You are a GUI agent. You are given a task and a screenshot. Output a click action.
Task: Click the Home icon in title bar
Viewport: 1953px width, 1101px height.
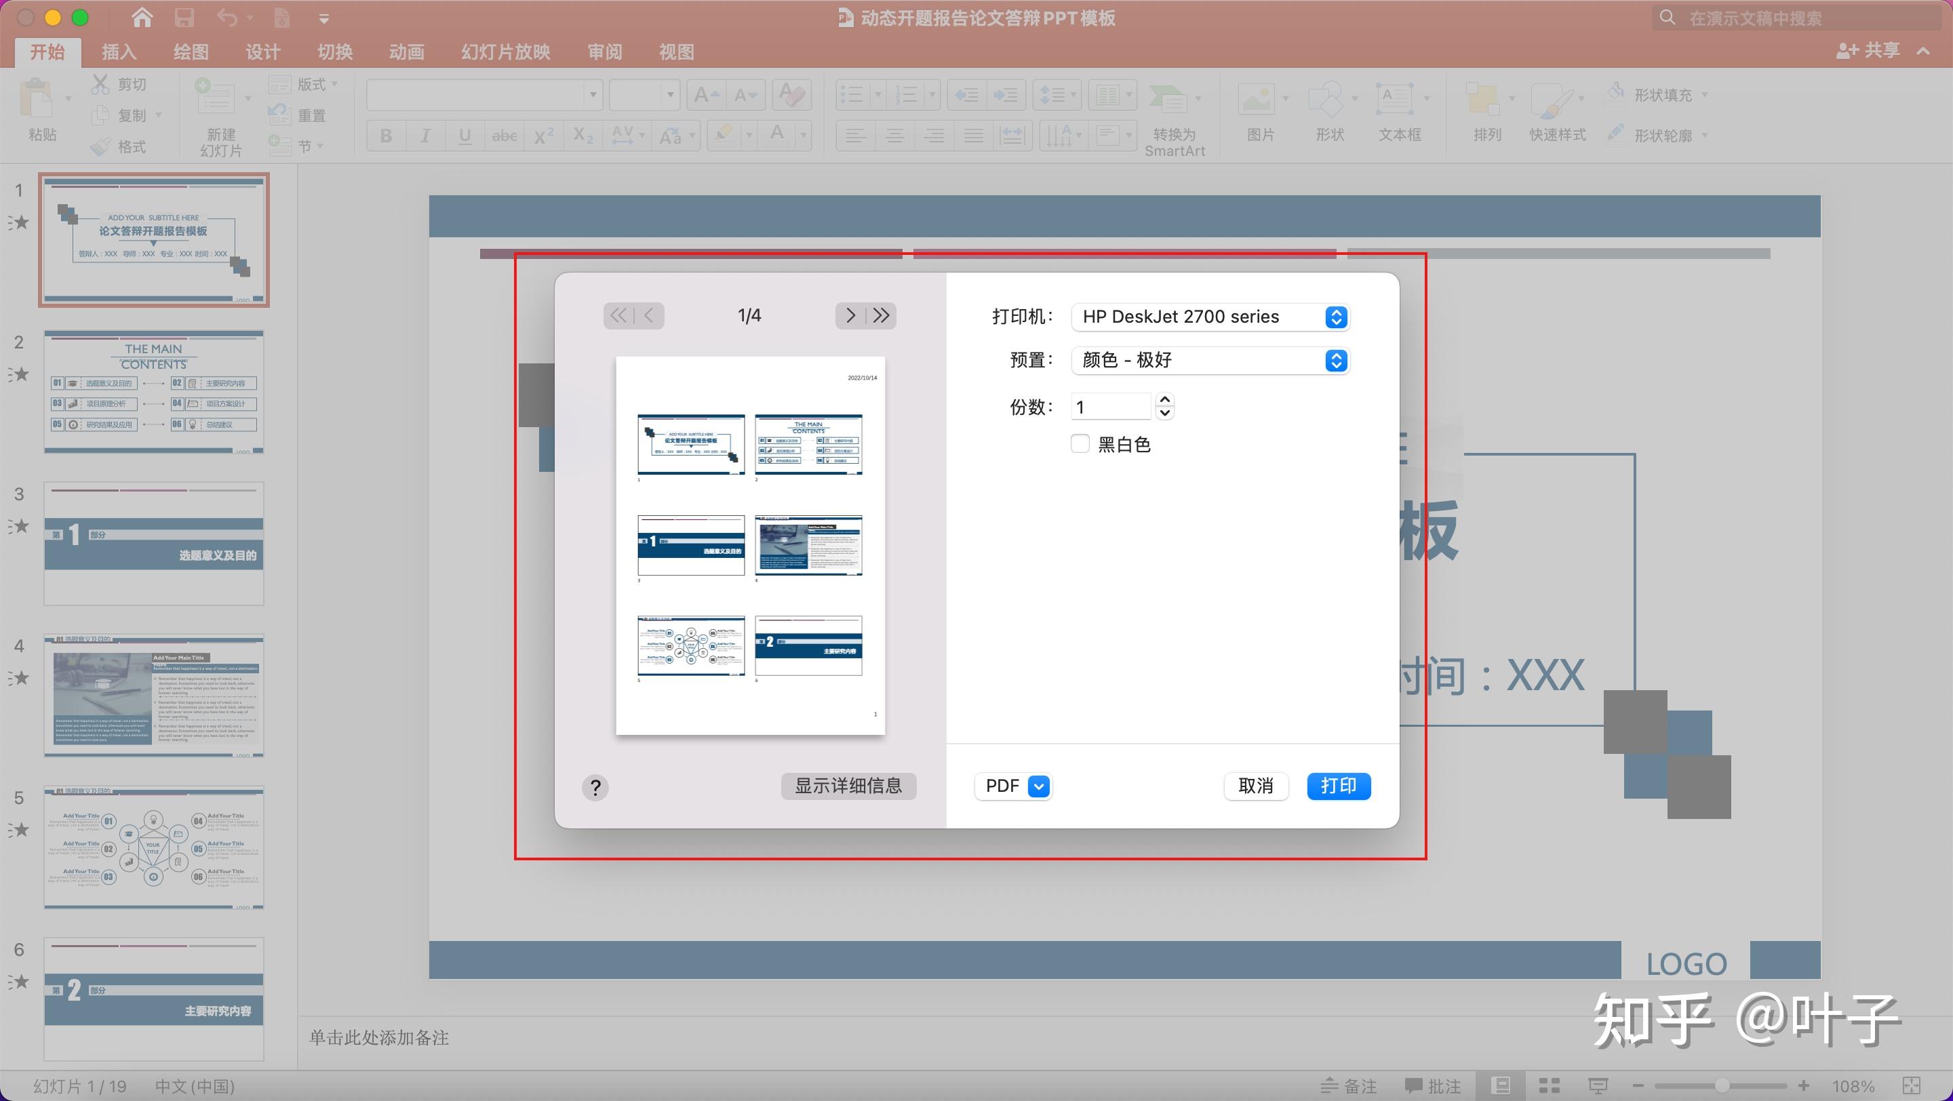point(142,18)
